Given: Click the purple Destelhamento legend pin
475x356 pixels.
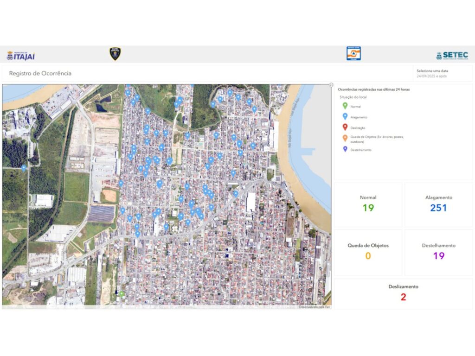Looking at the screenshot, I should pos(344,149).
